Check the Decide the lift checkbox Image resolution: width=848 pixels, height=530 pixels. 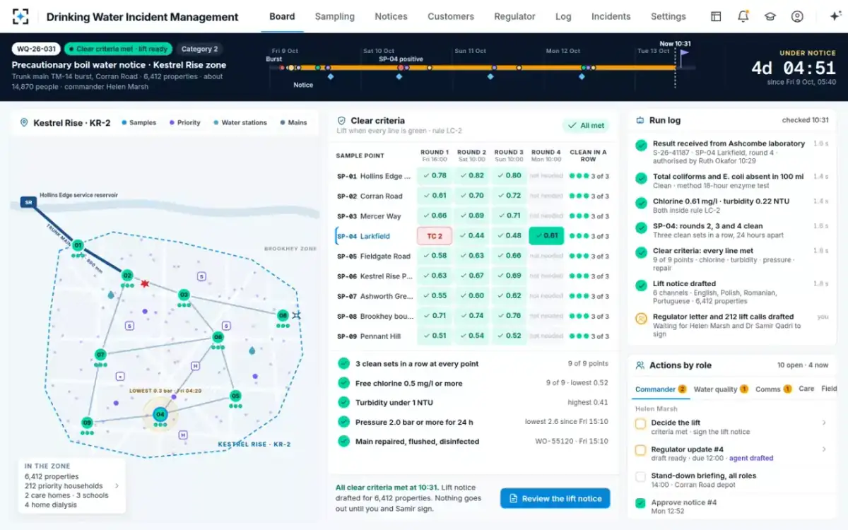pos(640,424)
